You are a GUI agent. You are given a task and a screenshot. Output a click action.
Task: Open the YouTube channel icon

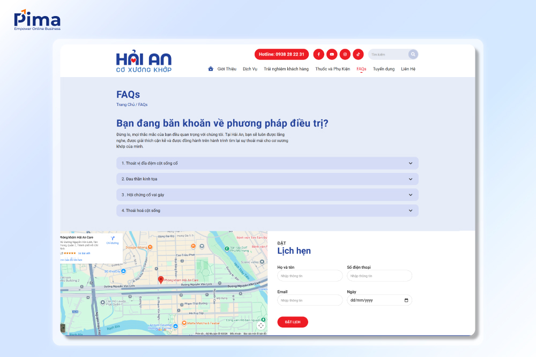(332, 54)
